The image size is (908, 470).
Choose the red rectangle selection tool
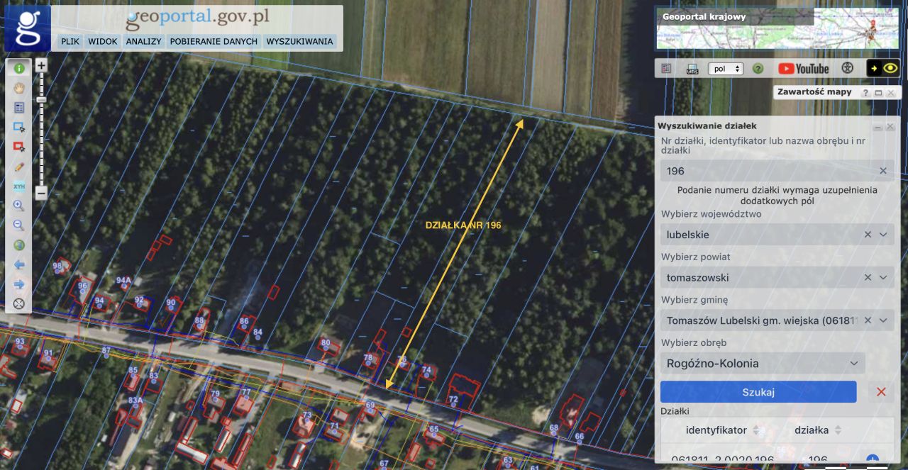pos(19,147)
